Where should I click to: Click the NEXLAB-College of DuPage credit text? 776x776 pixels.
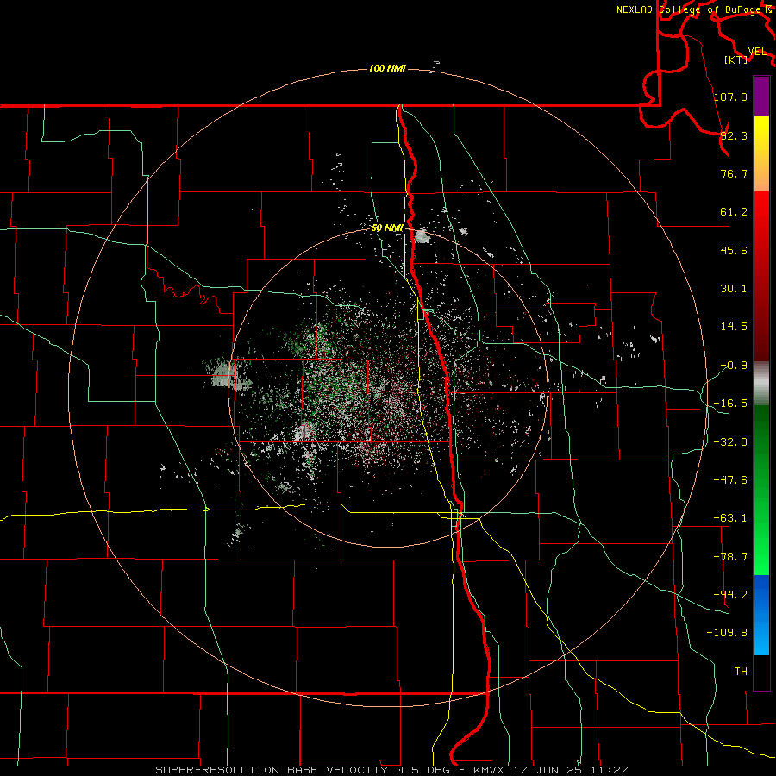[x=693, y=9]
